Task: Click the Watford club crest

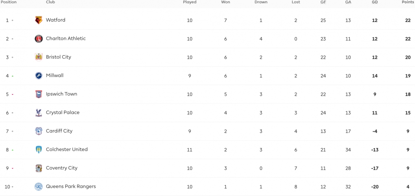Action: click(39, 20)
